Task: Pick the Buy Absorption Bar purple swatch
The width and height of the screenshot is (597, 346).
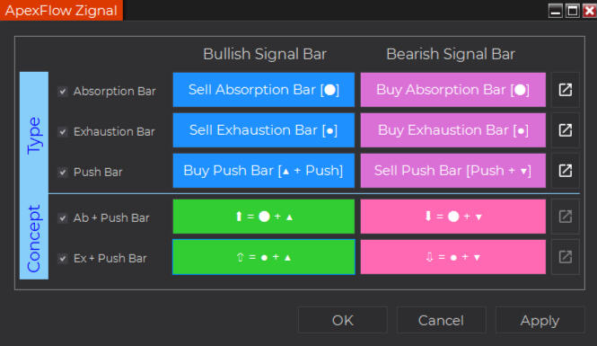Action: (x=453, y=90)
